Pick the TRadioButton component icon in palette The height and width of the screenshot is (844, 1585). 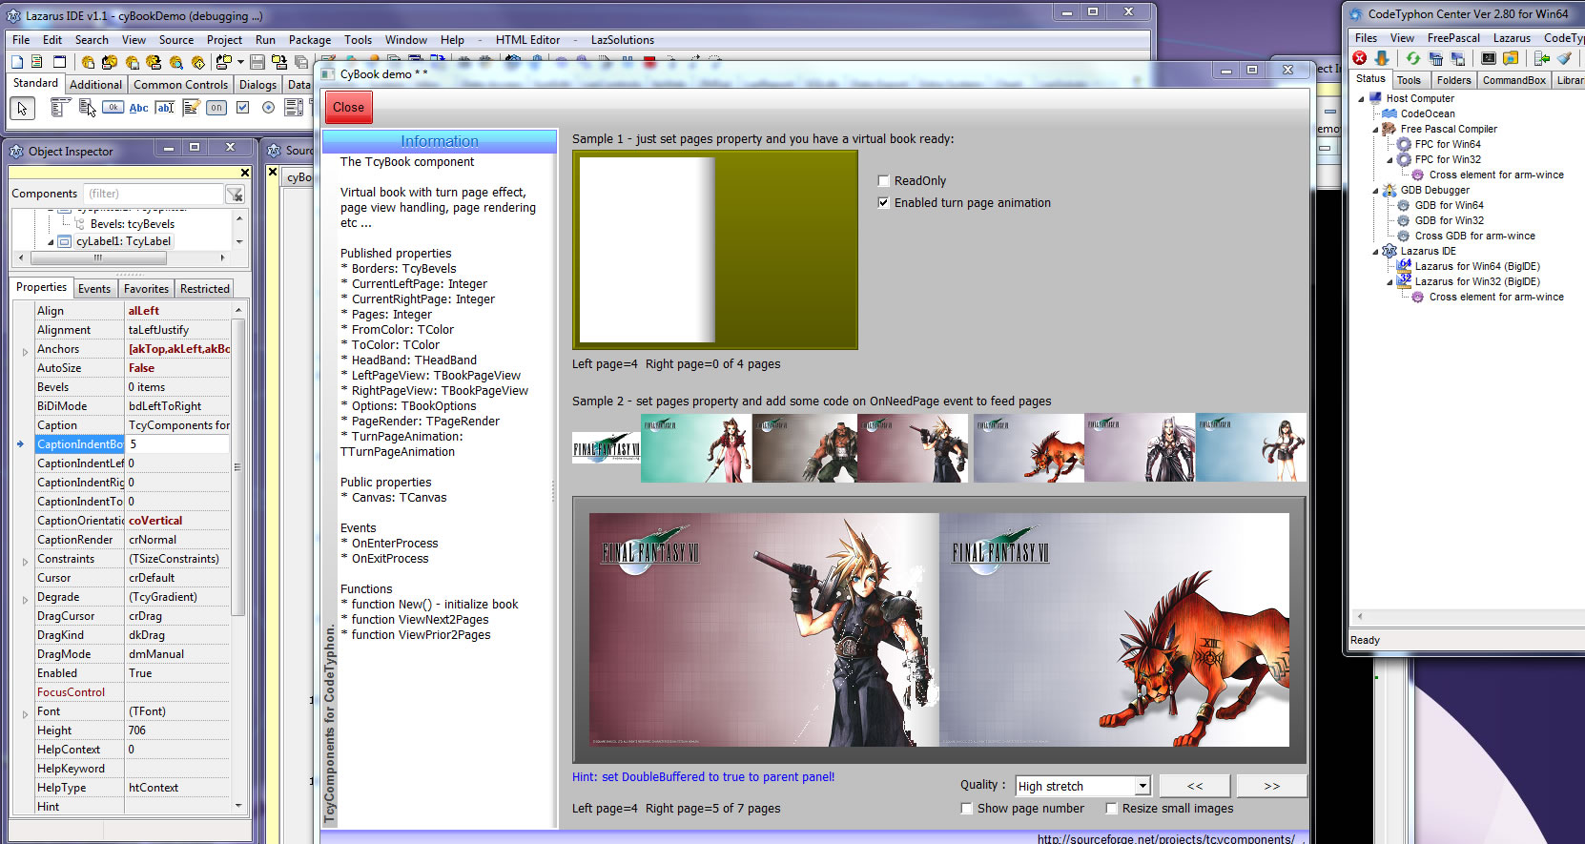[x=268, y=108]
